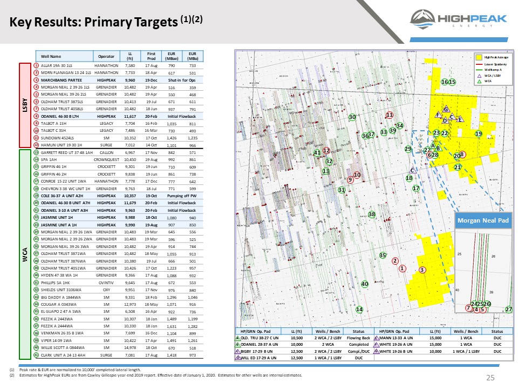
Task: Click the green Wolfcamp A legend line
Action: (x=479, y=70)
